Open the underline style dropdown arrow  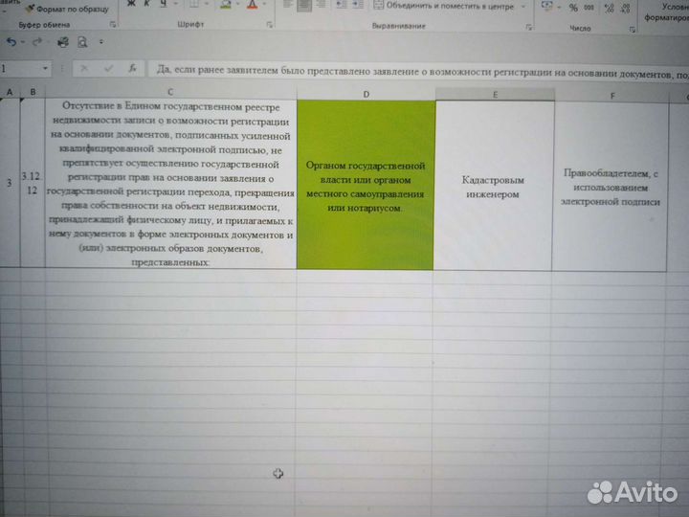pyautogui.click(x=175, y=4)
